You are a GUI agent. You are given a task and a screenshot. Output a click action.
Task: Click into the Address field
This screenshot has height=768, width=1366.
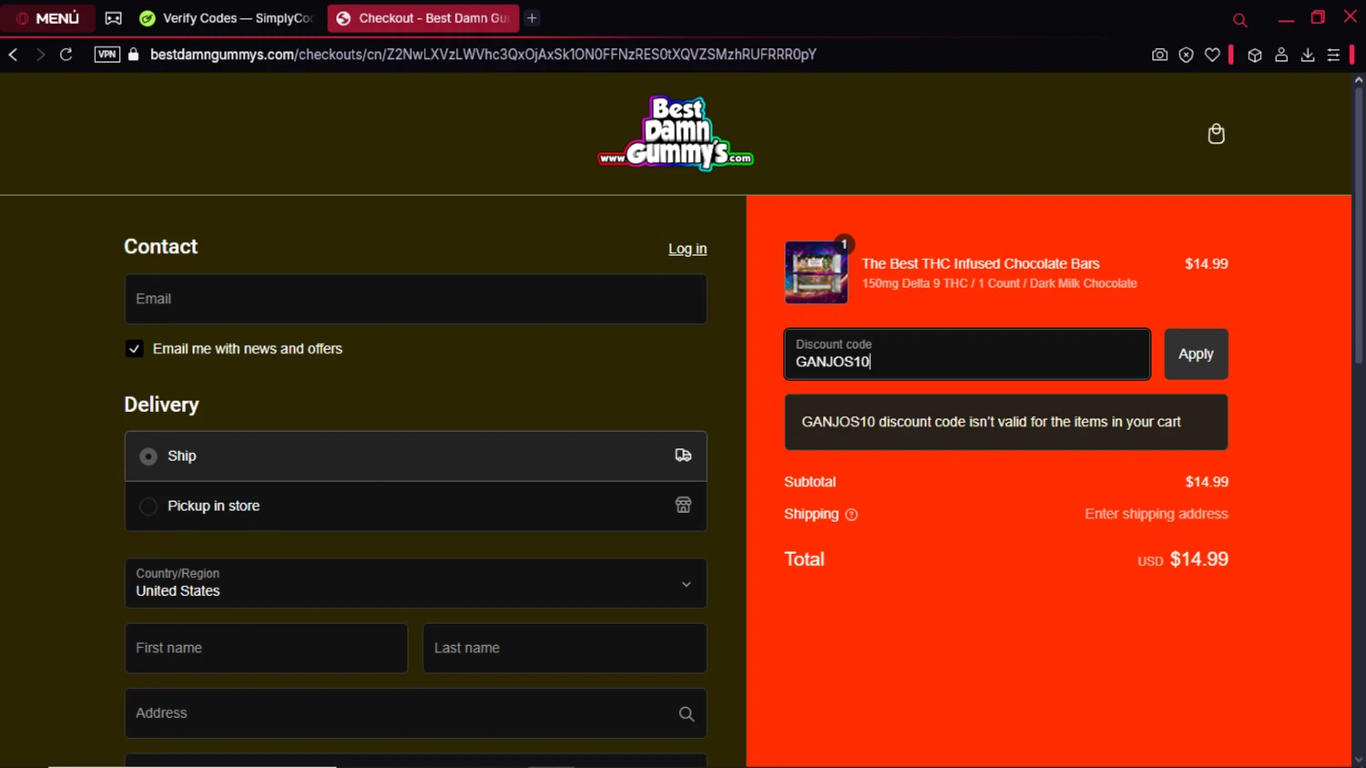pos(415,713)
